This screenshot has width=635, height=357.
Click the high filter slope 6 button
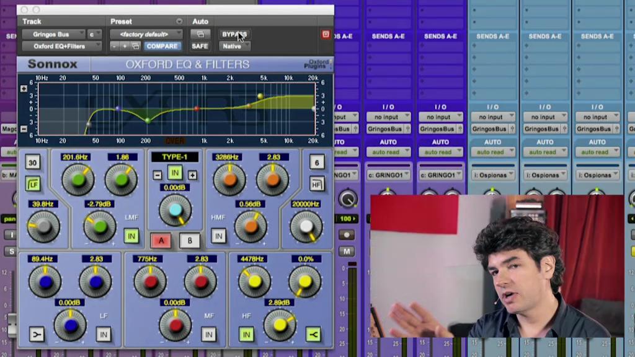tap(317, 163)
